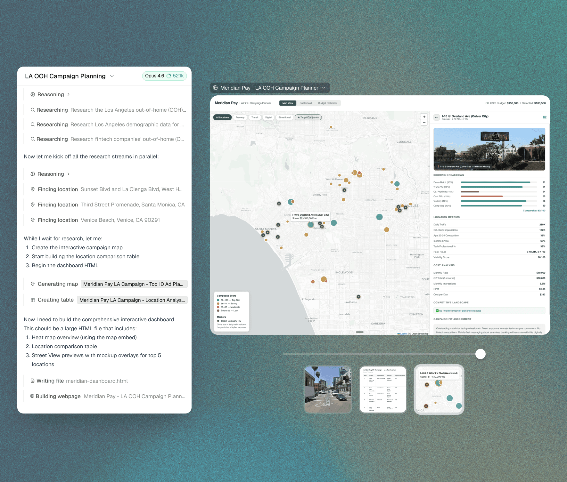The image size is (567, 482).
Task: Click the map zoom in plus button
Action: 424,117
